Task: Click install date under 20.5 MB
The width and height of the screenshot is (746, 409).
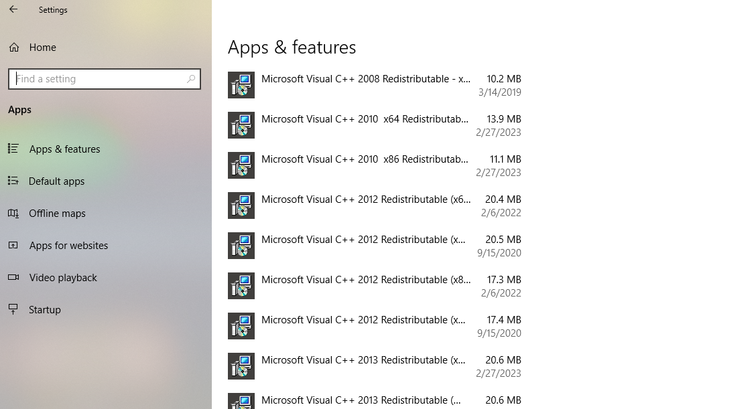Action: coord(499,253)
